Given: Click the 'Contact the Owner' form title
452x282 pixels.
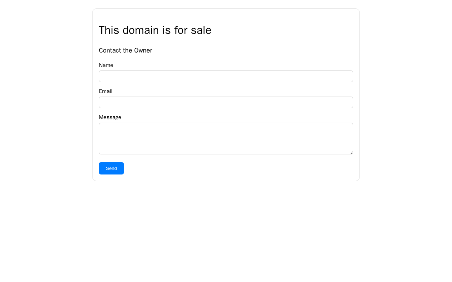Looking at the screenshot, I should [x=125, y=50].
